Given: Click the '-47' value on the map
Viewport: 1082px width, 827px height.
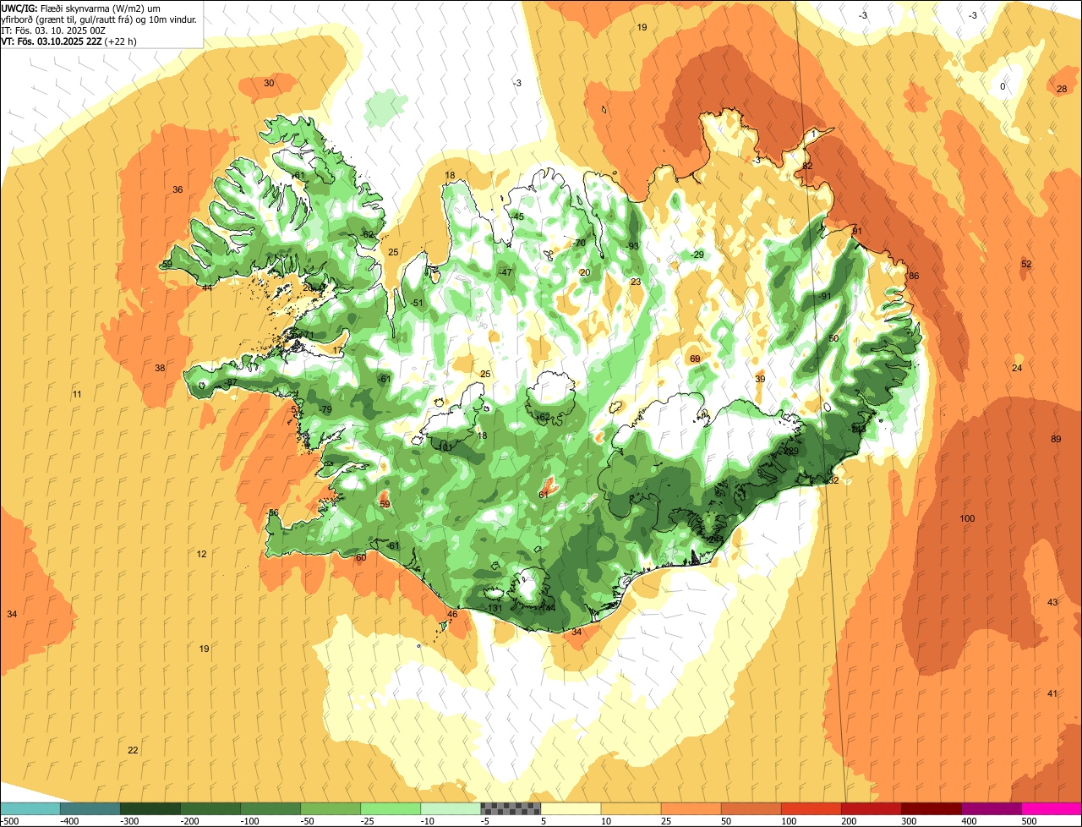Looking at the screenshot, I should click(x=505, y=272).
